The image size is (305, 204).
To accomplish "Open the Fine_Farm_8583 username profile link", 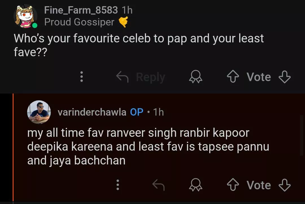I will [x=81, y=10].
